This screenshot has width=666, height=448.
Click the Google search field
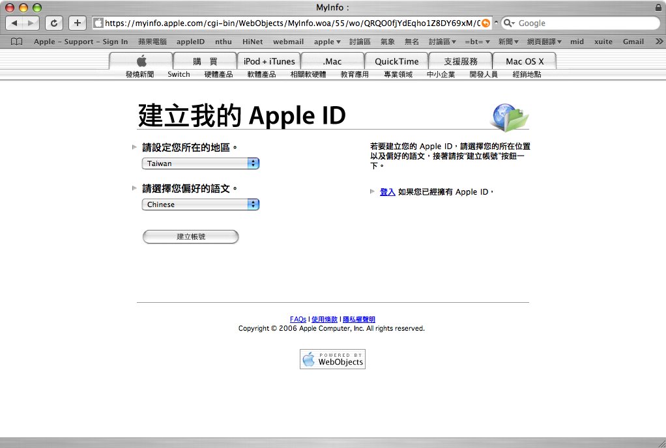click(580, 23)
